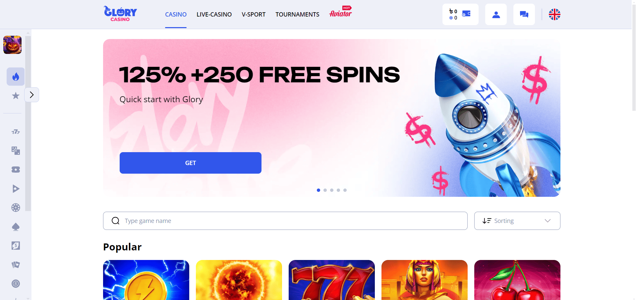Select the flame Popular games icon
This screenshot has width=636, height=300.
[x=16, y=77]
